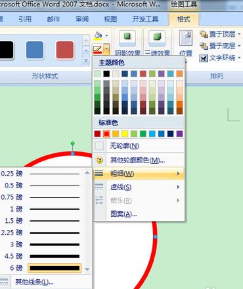243x289 pixels.
Task: Click weight list scroll down arrow
Action: click(x=87, y=269)
